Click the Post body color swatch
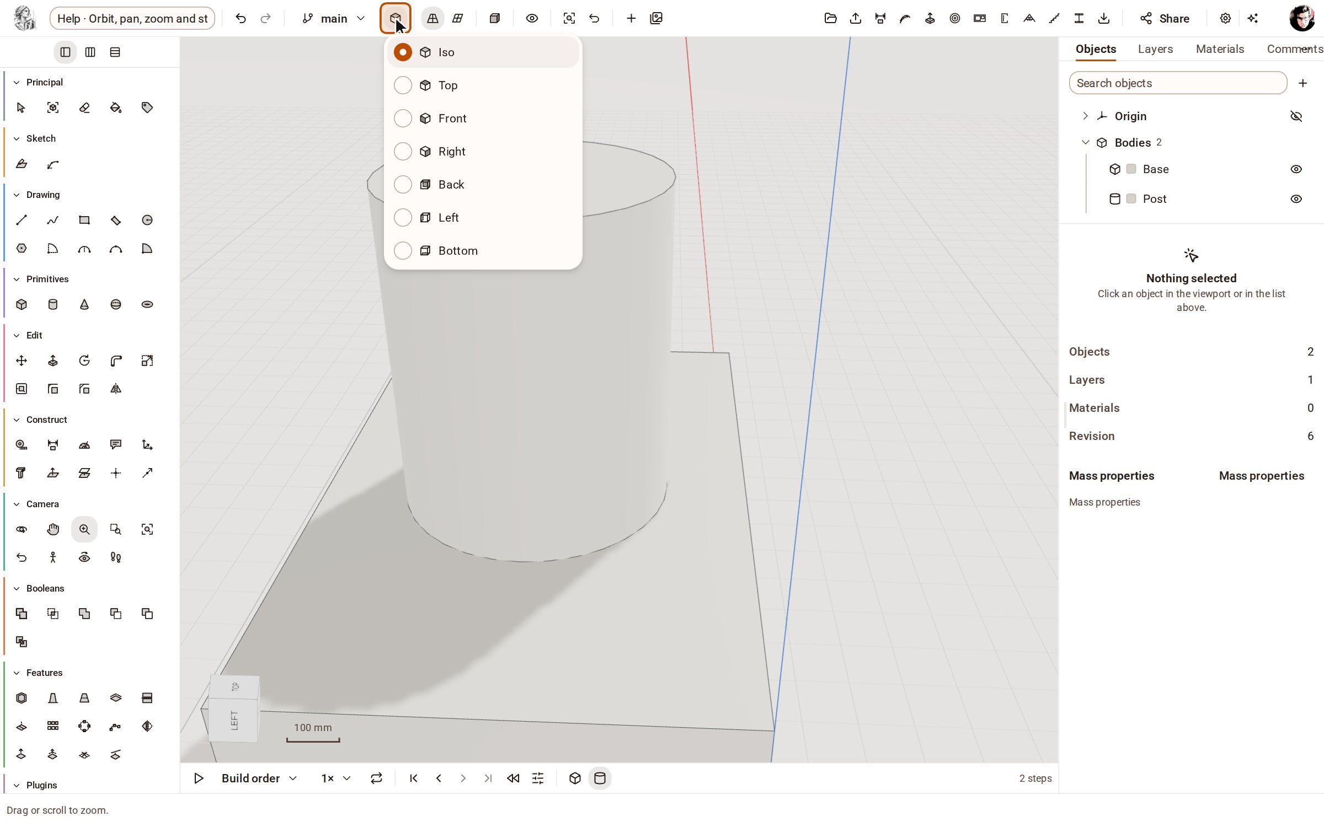Screen dimensions: 1324x827 pyautogui.click(x=1131, y=198)
